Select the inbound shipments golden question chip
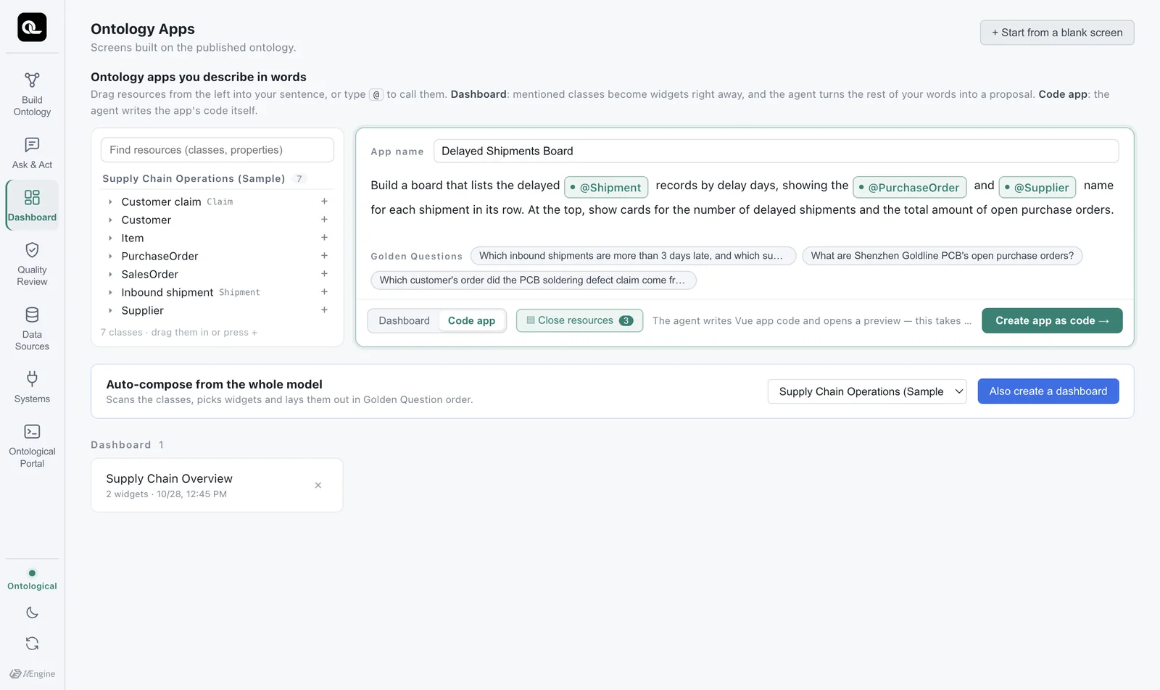Image resolution: width=1160 pixels, height=690 pixels. click(633, 256)
